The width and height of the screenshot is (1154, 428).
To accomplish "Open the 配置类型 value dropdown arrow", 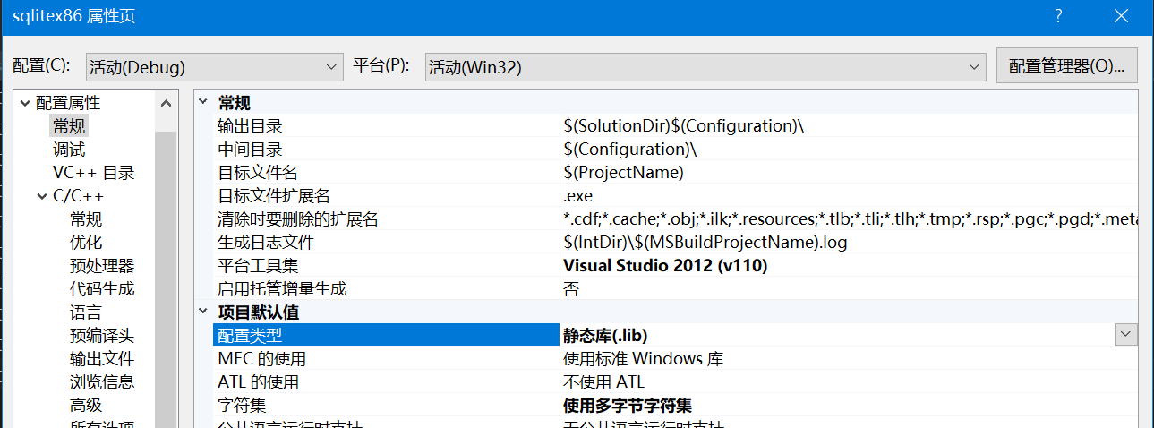I will tap(1125, 335).
